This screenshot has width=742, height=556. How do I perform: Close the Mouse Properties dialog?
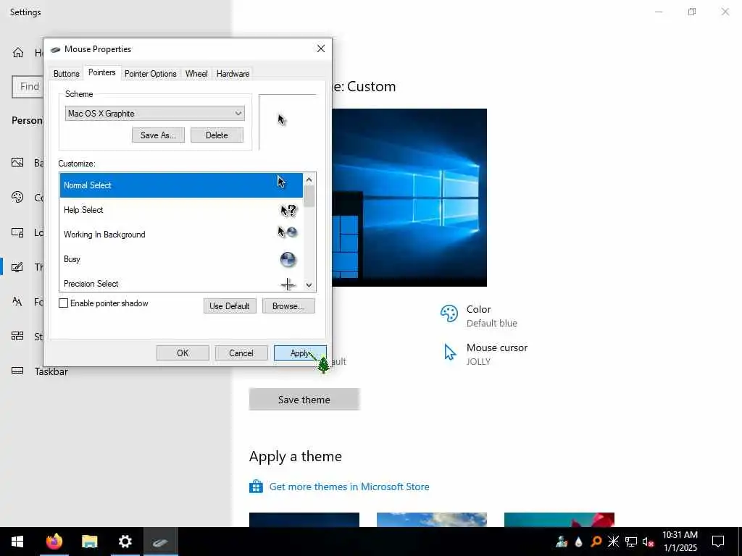321,49
